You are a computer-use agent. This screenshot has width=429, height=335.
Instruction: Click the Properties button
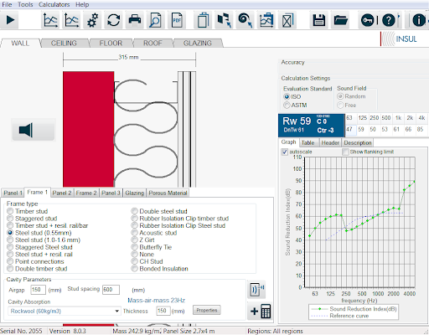pyautogui.click(x=207, y=310)
